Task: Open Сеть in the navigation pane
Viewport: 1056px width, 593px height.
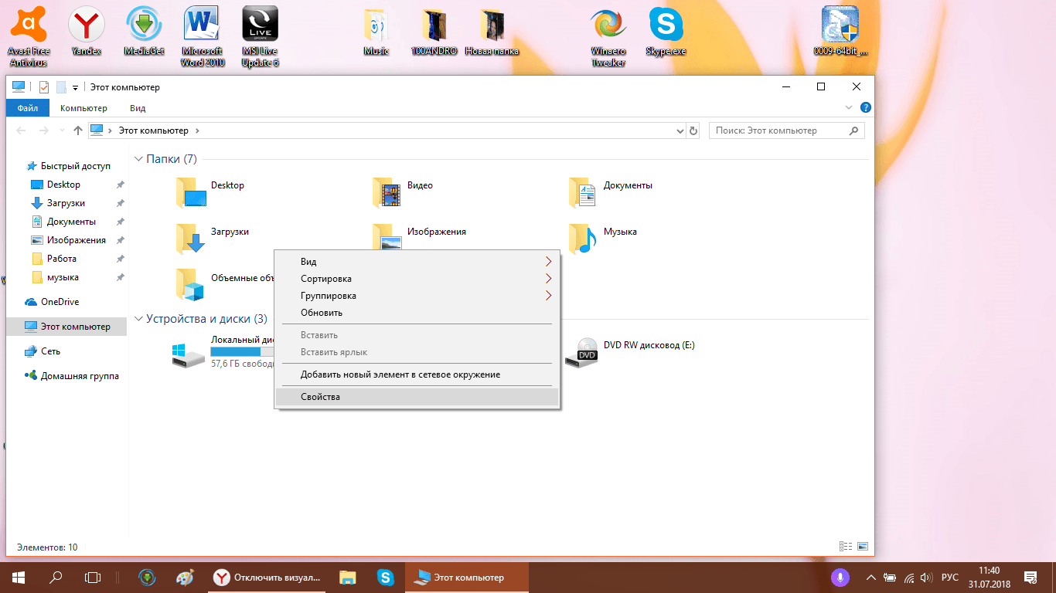Action: coord(43,351)
